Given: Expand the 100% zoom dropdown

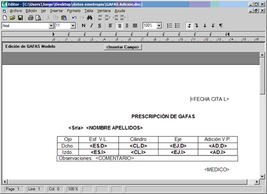Looking at the screenshot, I should click(159, 26).
